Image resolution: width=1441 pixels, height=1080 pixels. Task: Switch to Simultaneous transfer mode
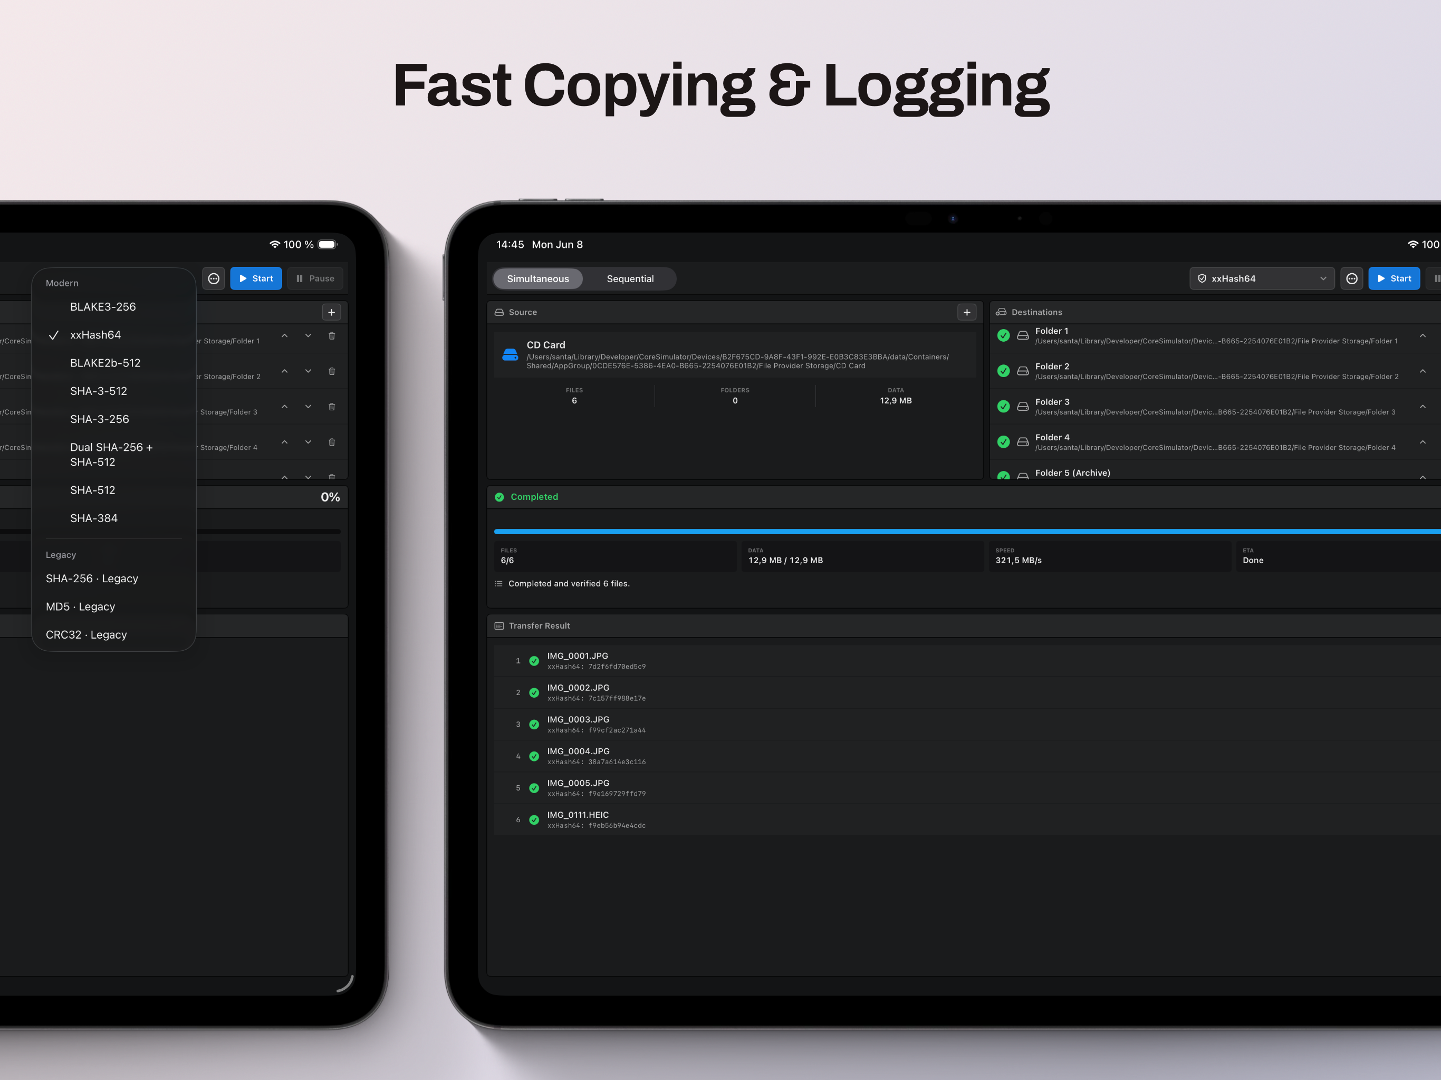point(538,279)
